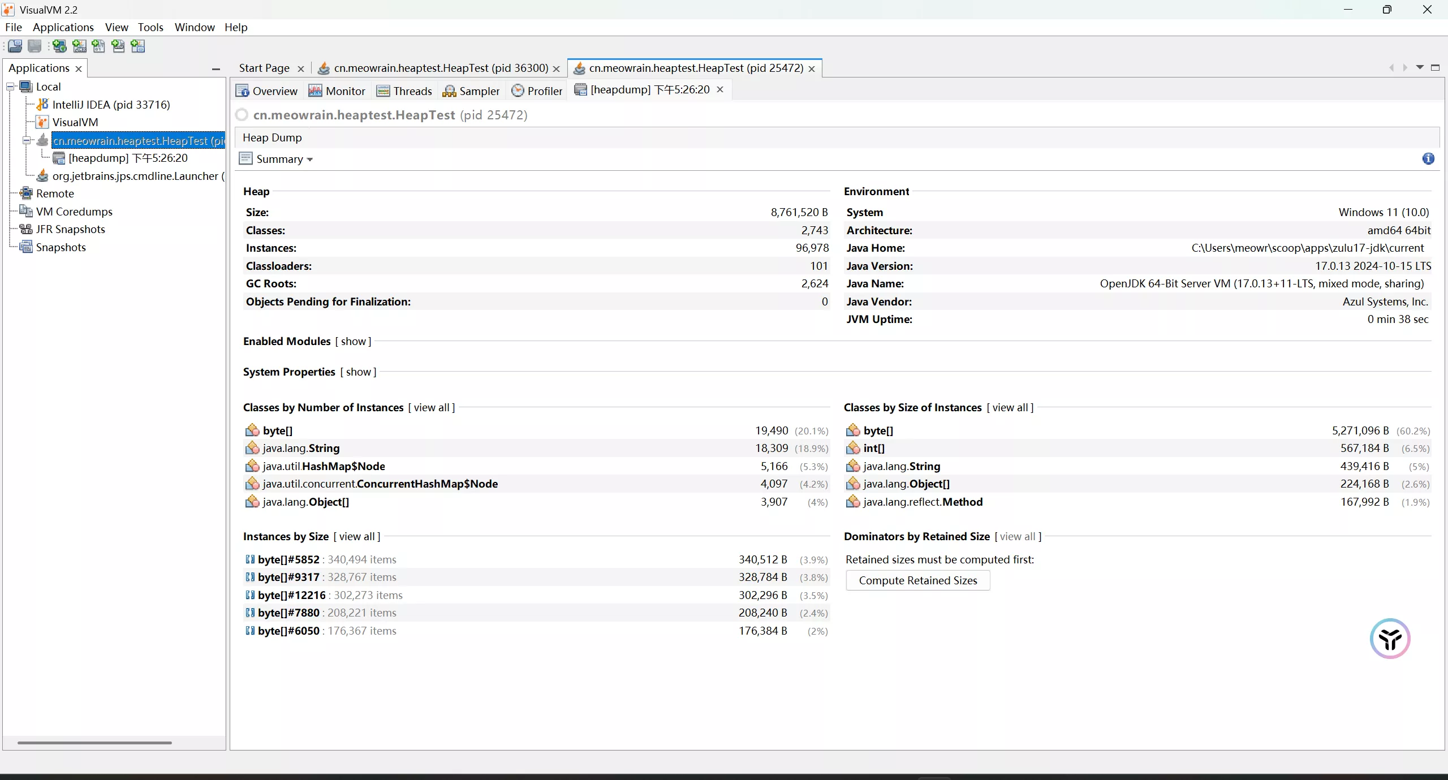Open the Summary view dropdown
Viewport: 1448px width, 780px height.
(x=284, y=160)
